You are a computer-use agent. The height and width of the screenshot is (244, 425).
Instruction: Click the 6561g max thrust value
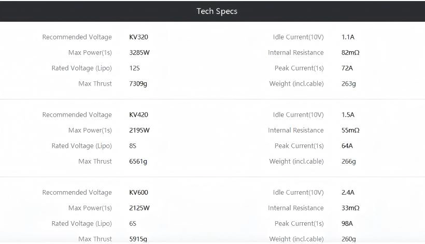pyautogui.click(x=138, y=162)
